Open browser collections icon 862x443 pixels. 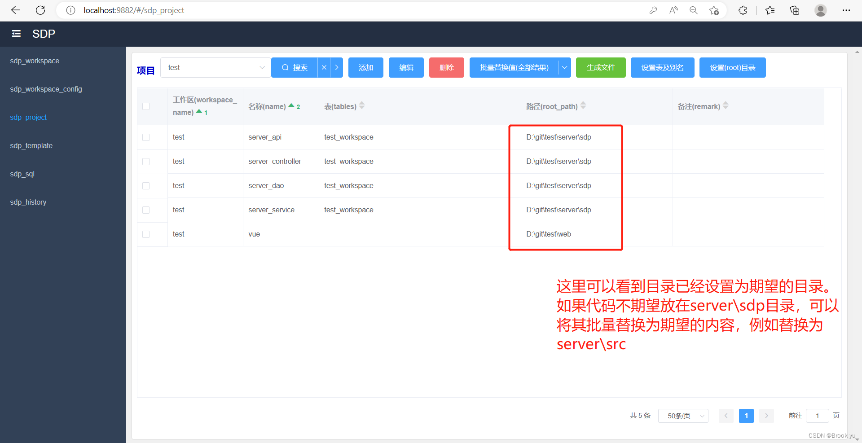pos(795,10)
